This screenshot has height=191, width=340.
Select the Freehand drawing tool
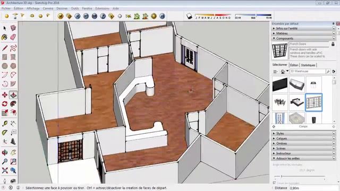(13, 48)
